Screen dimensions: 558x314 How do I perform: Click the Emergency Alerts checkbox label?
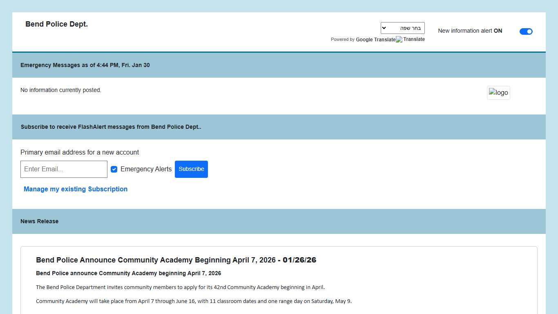coord(146,169)
